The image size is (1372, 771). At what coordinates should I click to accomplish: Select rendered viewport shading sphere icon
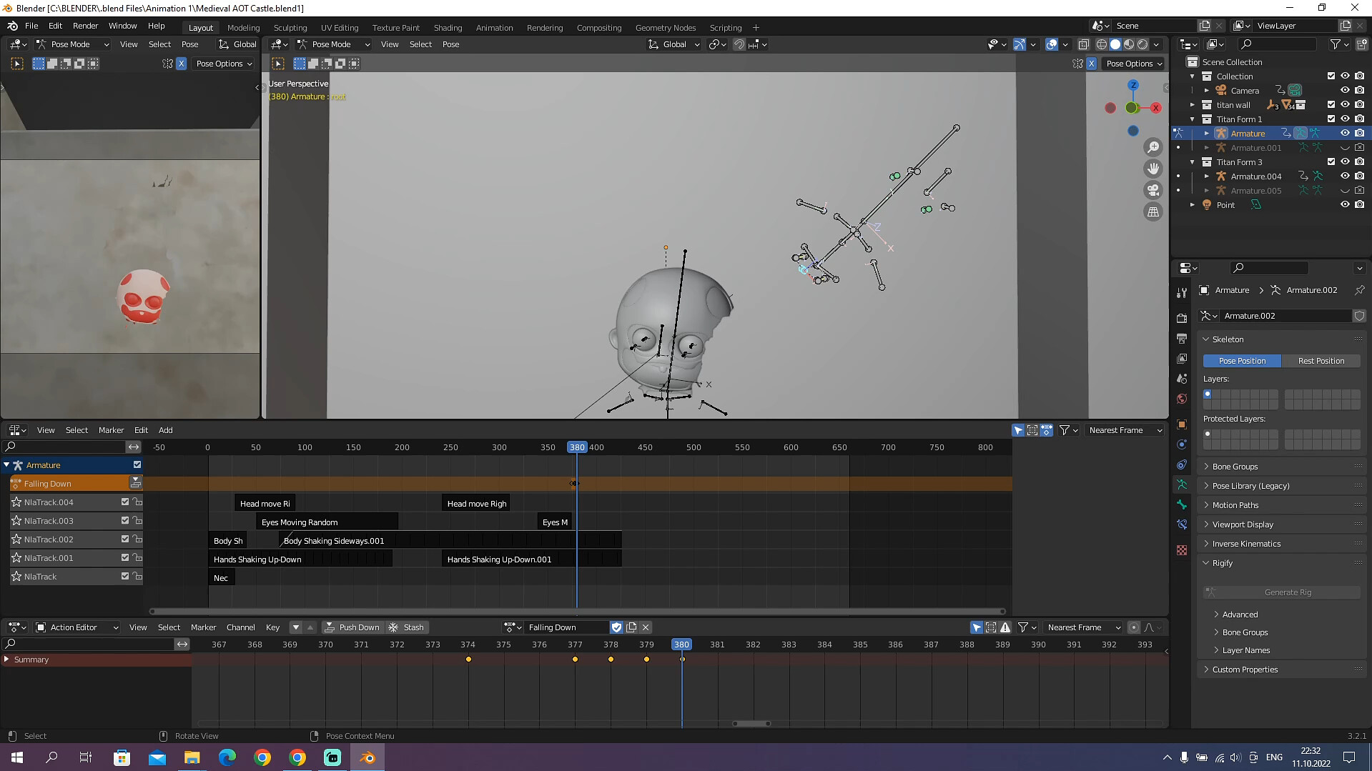(x=1141, y=44)
